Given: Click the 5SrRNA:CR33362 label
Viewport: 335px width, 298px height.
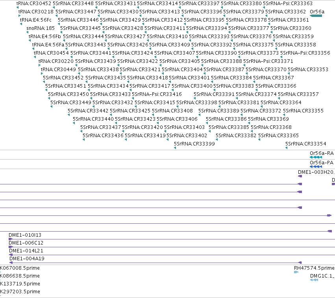Looking at the screenshot, I should point(286,11).
